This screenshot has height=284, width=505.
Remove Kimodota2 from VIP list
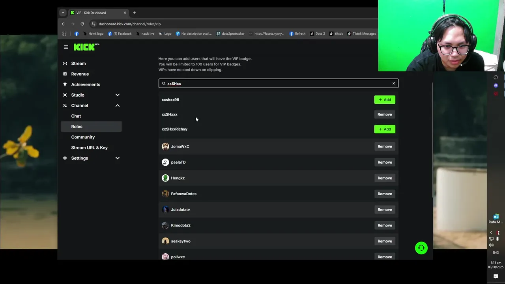tap(385, 225)
